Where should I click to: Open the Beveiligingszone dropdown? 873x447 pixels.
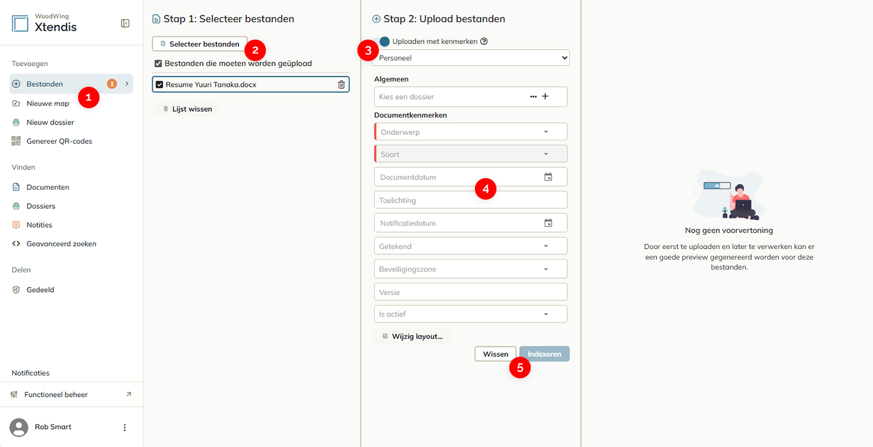click(x=471, y=269)
